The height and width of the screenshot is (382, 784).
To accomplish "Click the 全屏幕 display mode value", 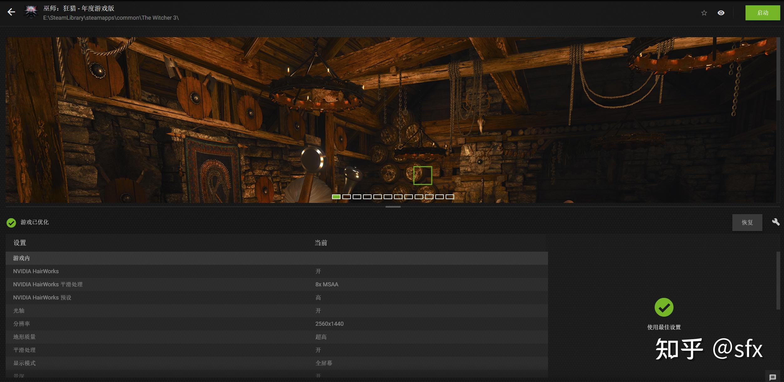I will [324, 363].
